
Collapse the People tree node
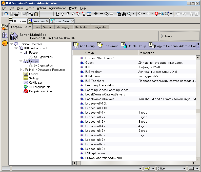21,53
